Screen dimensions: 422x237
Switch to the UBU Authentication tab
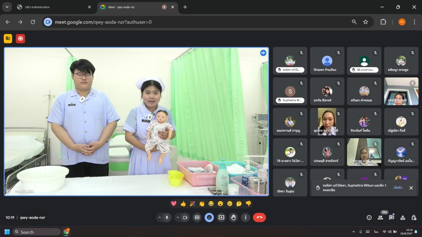click(x=54, y=7)
